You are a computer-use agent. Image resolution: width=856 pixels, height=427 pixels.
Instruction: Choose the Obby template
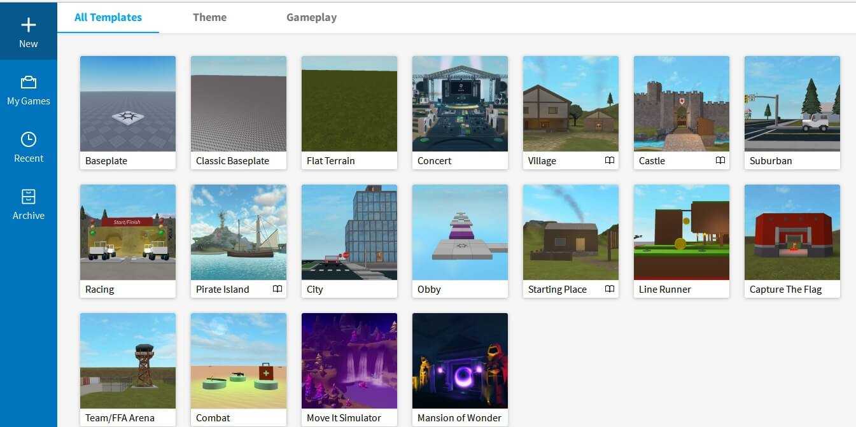[460, 232]
